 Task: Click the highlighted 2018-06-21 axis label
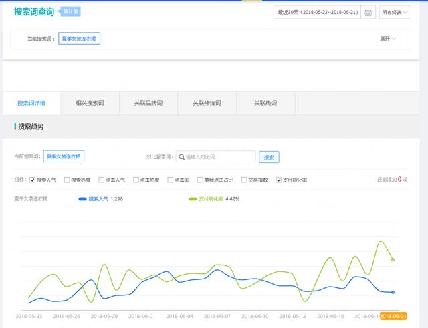coord(393,316)
